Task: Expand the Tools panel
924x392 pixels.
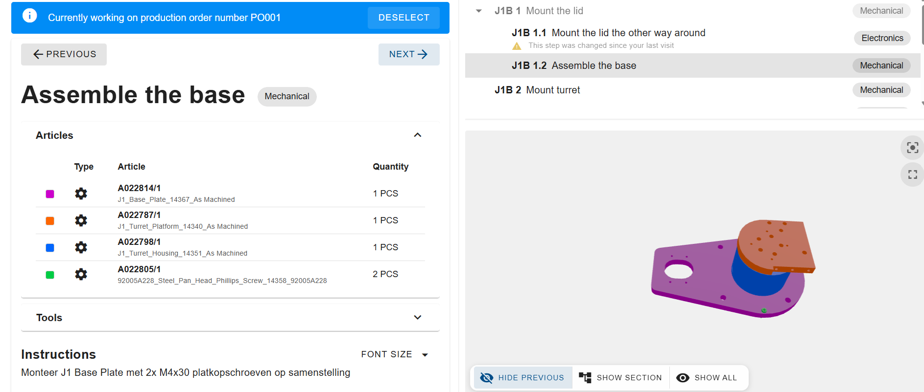Action: pos(418,317)
